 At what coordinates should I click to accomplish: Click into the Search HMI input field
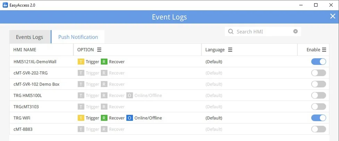(x=263, y=32)
